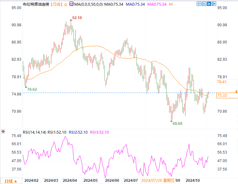The width and height of the screenshot is (238, 184).
Task: Click the orange 78.41 price label
Action: click(222, 82)
